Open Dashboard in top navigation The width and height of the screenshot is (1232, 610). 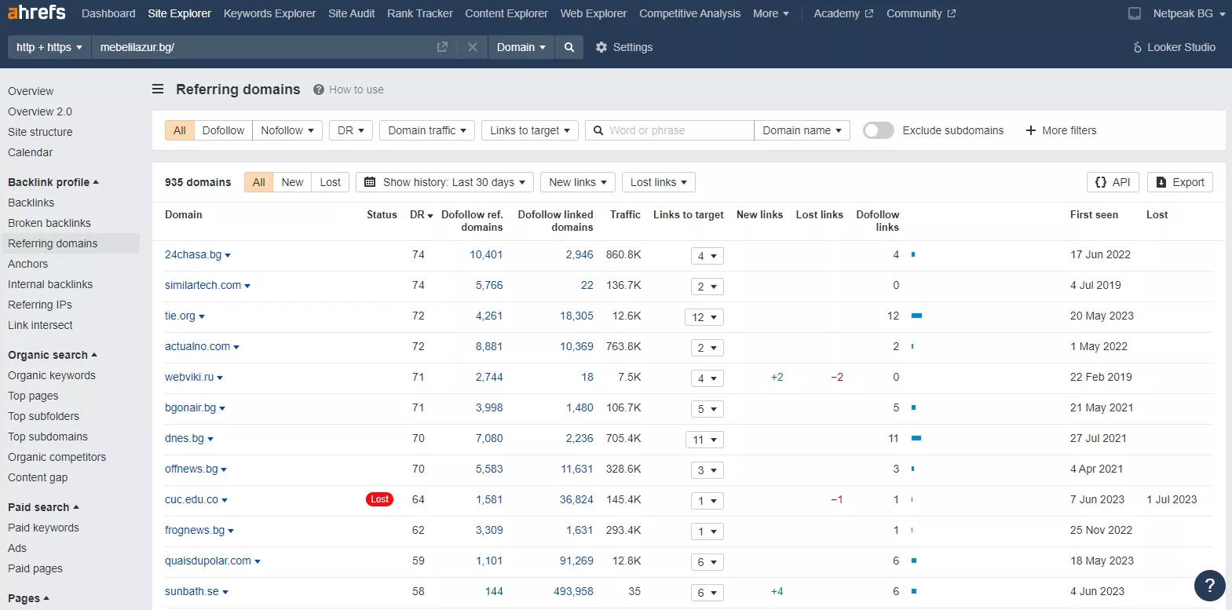tap(108, 13)
